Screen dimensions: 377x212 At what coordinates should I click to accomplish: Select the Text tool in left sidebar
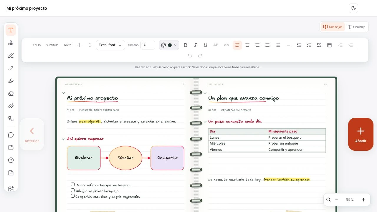click(x=11, y=30)
